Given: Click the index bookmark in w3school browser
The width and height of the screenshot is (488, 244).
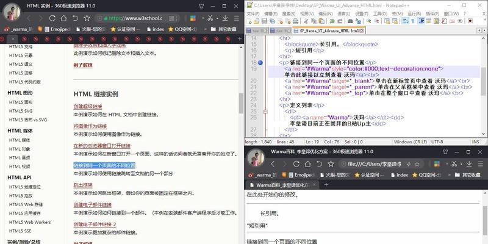Looking at the screenshot, I should pos(156,29).
